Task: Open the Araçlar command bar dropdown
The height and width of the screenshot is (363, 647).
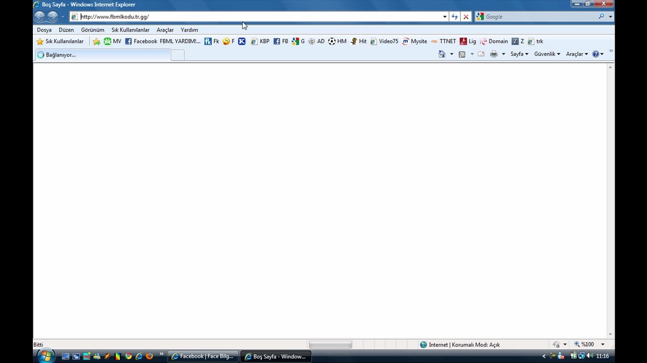Action: coord(577,54)
